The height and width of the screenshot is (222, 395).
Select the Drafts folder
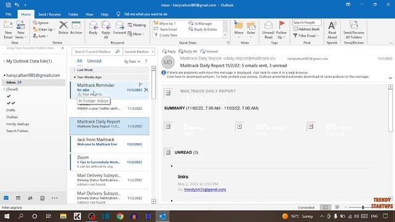click(11, 110)
